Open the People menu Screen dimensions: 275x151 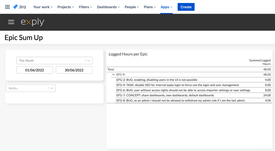pyautogui.click(x=132, y=7)
